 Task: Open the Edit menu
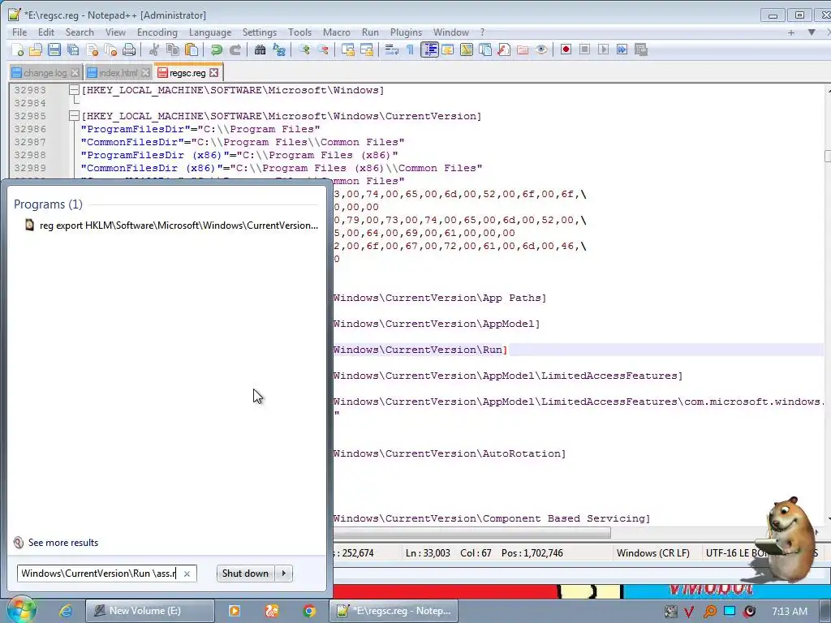(x=46, y=32)
